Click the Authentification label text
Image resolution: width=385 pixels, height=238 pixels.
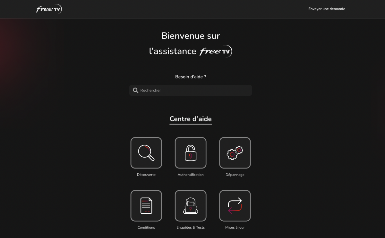click(190, 175)
